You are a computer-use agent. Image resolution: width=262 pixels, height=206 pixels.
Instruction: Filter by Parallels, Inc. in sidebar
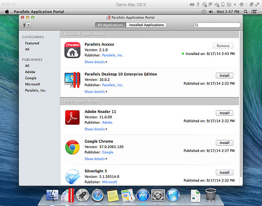point(36,90)
